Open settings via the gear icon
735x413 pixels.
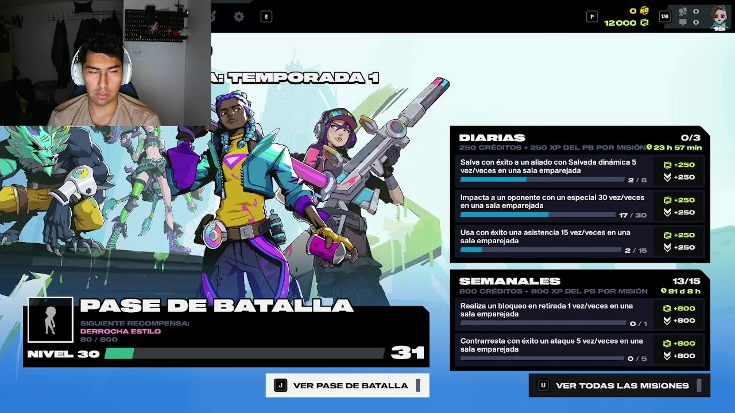239,17
